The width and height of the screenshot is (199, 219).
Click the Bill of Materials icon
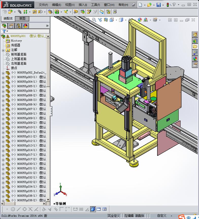click(82, 12)
